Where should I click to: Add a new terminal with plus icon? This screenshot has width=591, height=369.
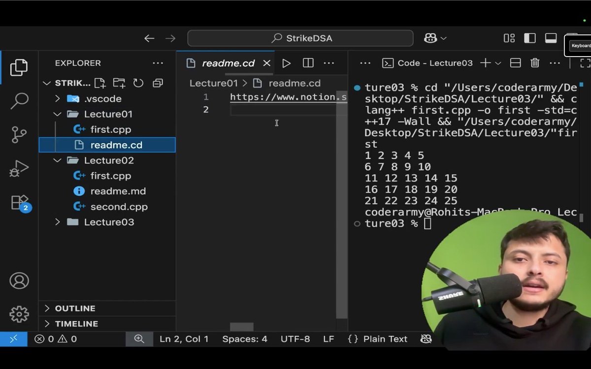pyautogui.click(x=486, y=63)
